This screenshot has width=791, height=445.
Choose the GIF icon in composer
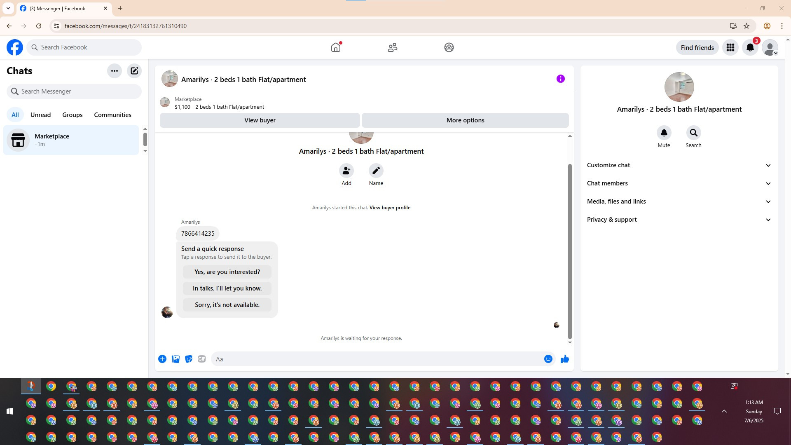[x=201, y=359]
